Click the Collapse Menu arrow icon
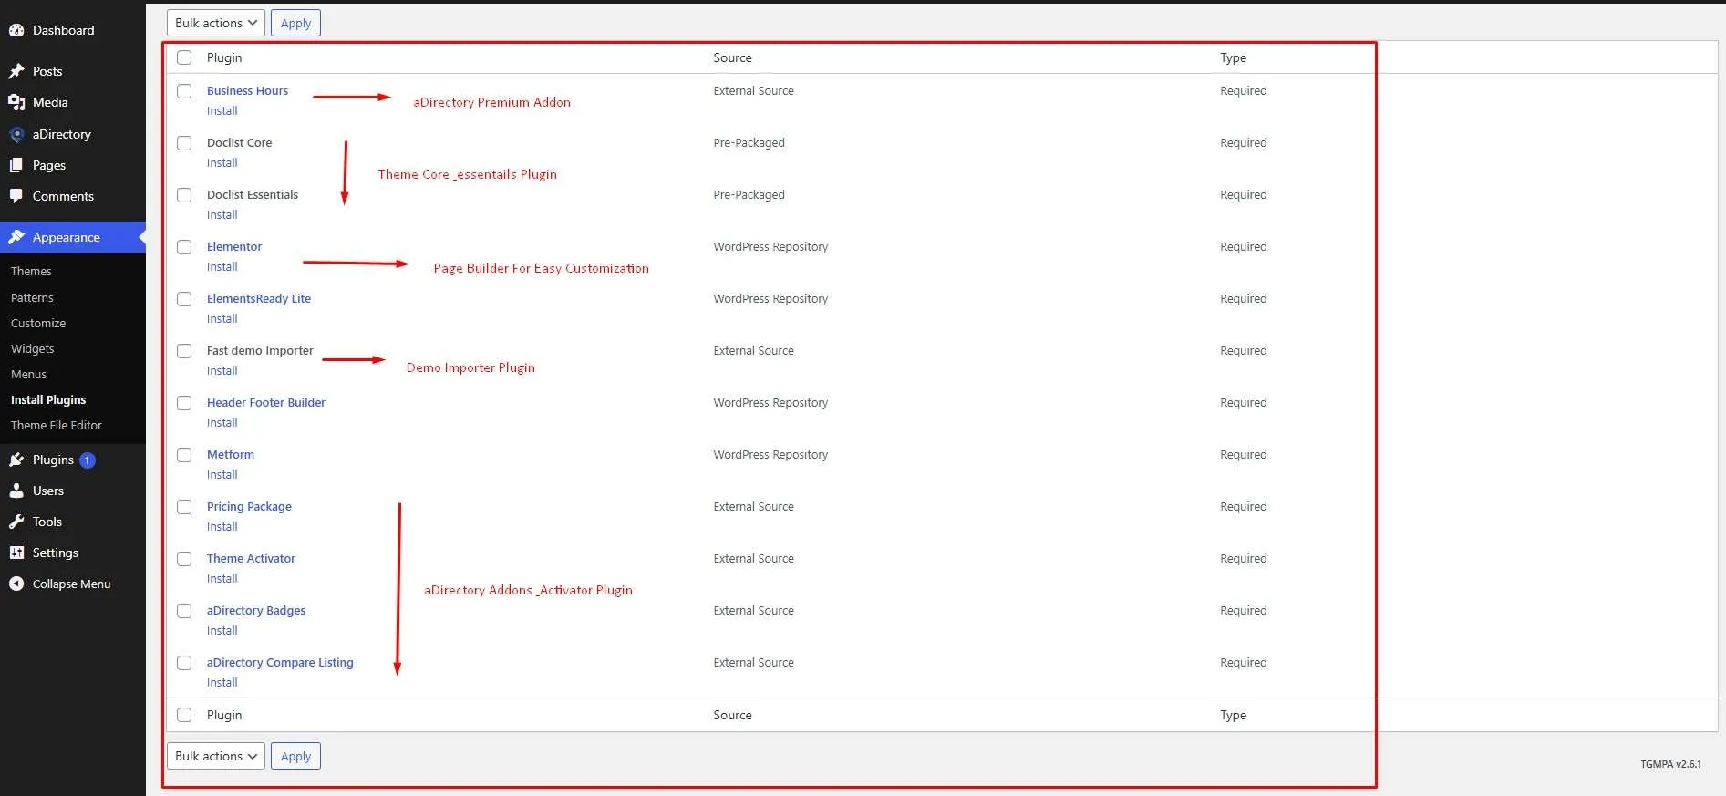 click(x=16, y=584)
